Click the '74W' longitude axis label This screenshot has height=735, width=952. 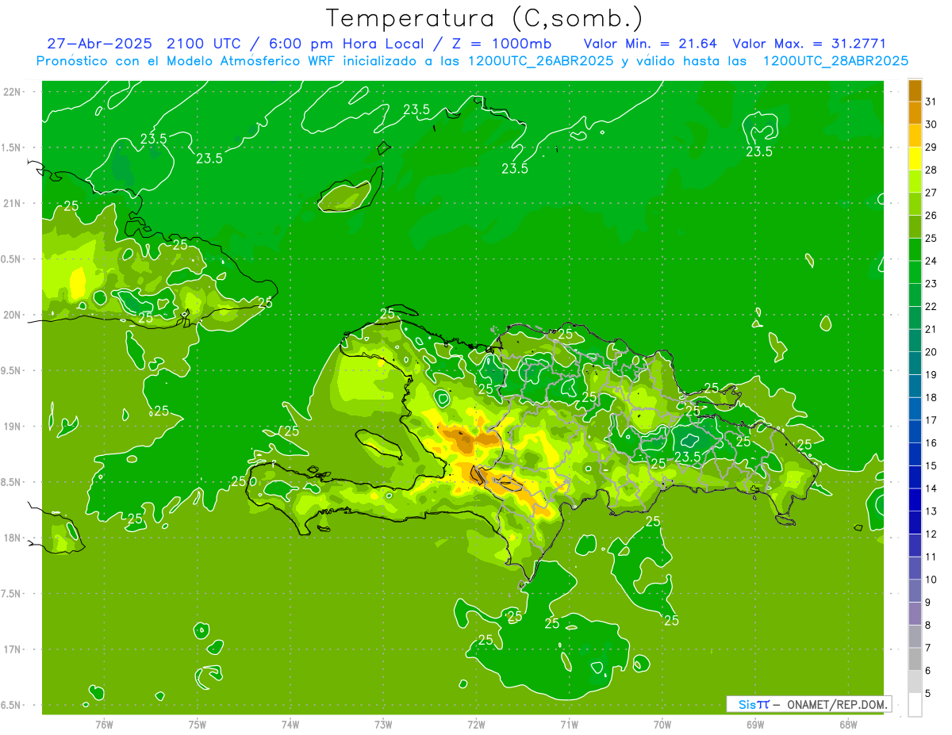(x=290, y=724)
